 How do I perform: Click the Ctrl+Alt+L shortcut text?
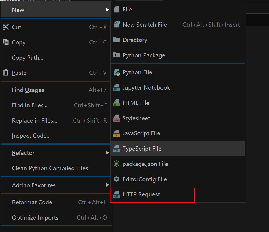coord(92,202)
